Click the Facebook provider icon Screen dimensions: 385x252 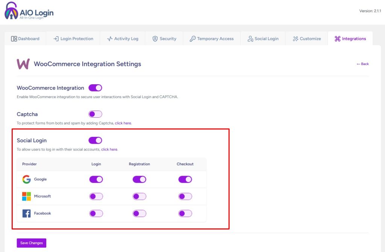coord(26,213)
